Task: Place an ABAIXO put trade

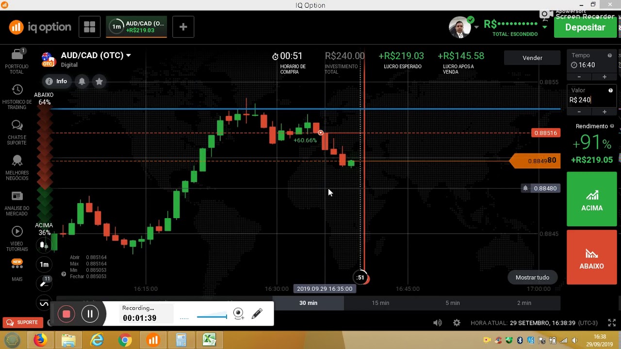Action: tap(591, 257)
